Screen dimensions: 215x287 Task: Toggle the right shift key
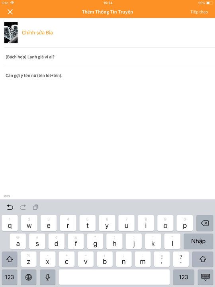(203, 259)
